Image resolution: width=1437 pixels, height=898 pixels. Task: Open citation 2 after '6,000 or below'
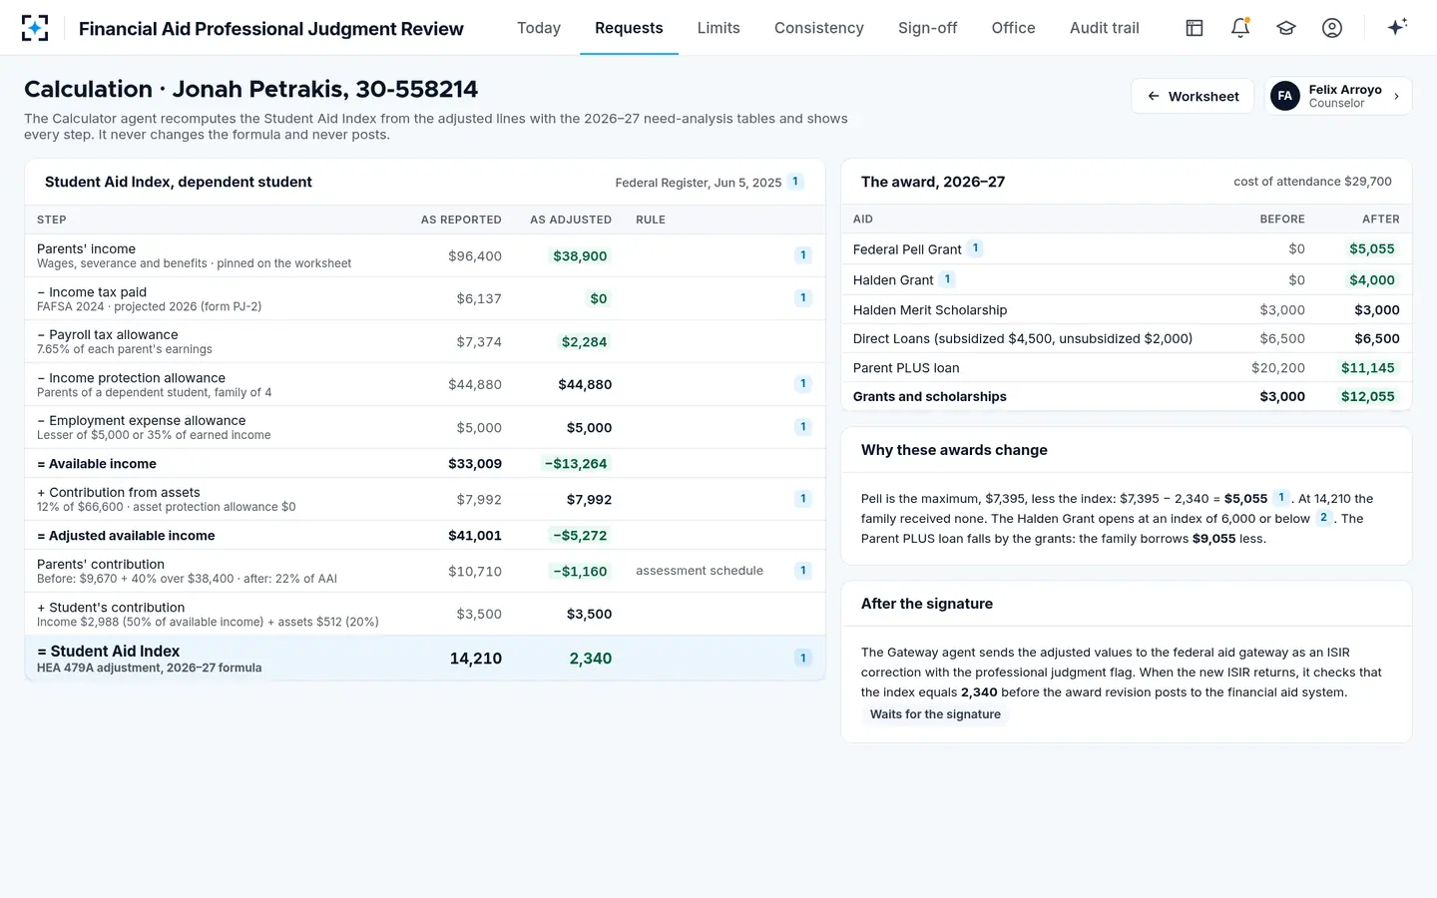[x=1323, y=518]
